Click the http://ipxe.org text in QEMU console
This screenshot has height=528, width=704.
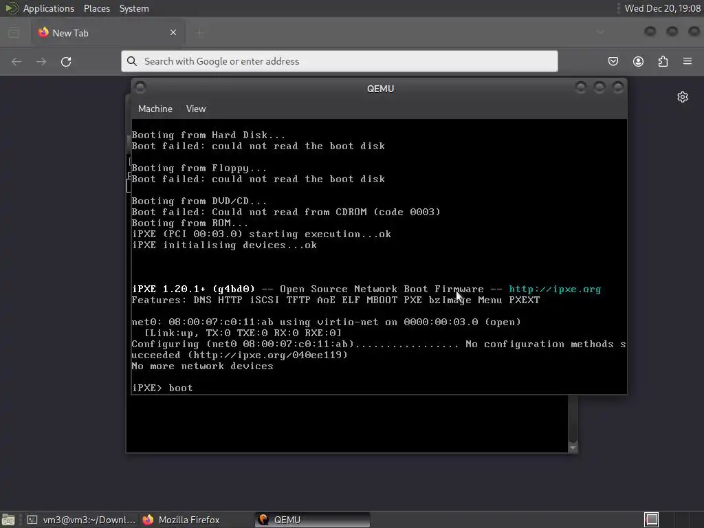[x=555, y=289]
